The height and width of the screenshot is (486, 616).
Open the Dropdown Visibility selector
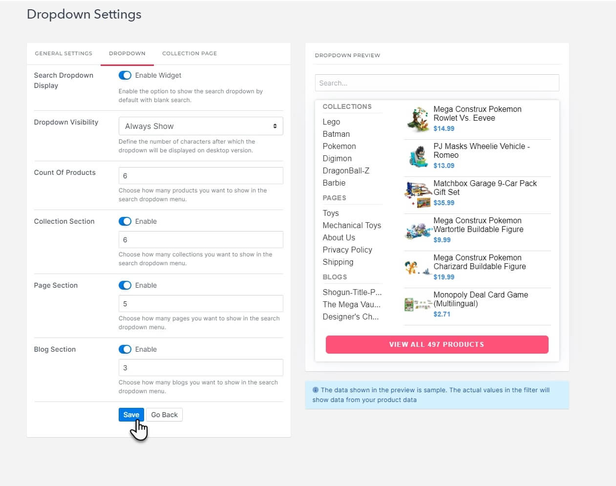point(200,126)
